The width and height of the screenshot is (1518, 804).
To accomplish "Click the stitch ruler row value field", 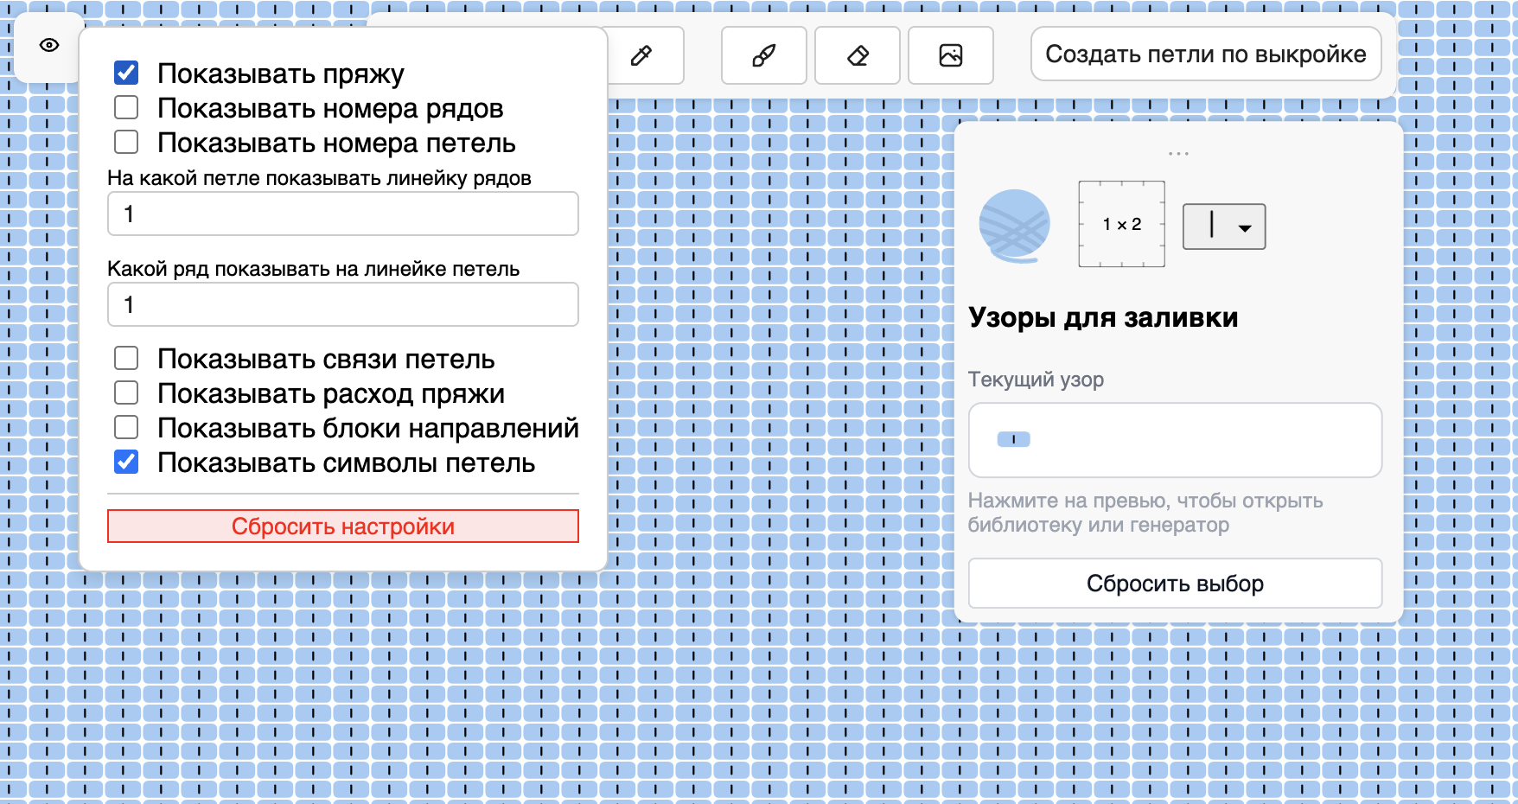I will tap(342, 304).
